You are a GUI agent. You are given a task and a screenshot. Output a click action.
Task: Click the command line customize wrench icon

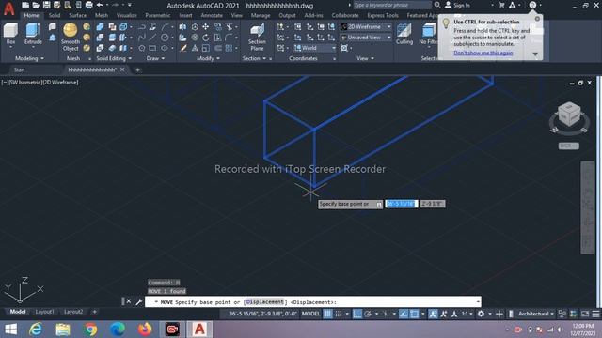click(x=139, y=301)
